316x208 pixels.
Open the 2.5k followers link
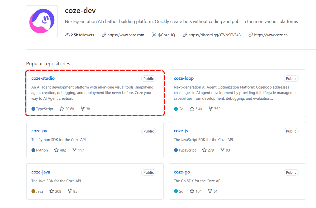click(82, 35)
